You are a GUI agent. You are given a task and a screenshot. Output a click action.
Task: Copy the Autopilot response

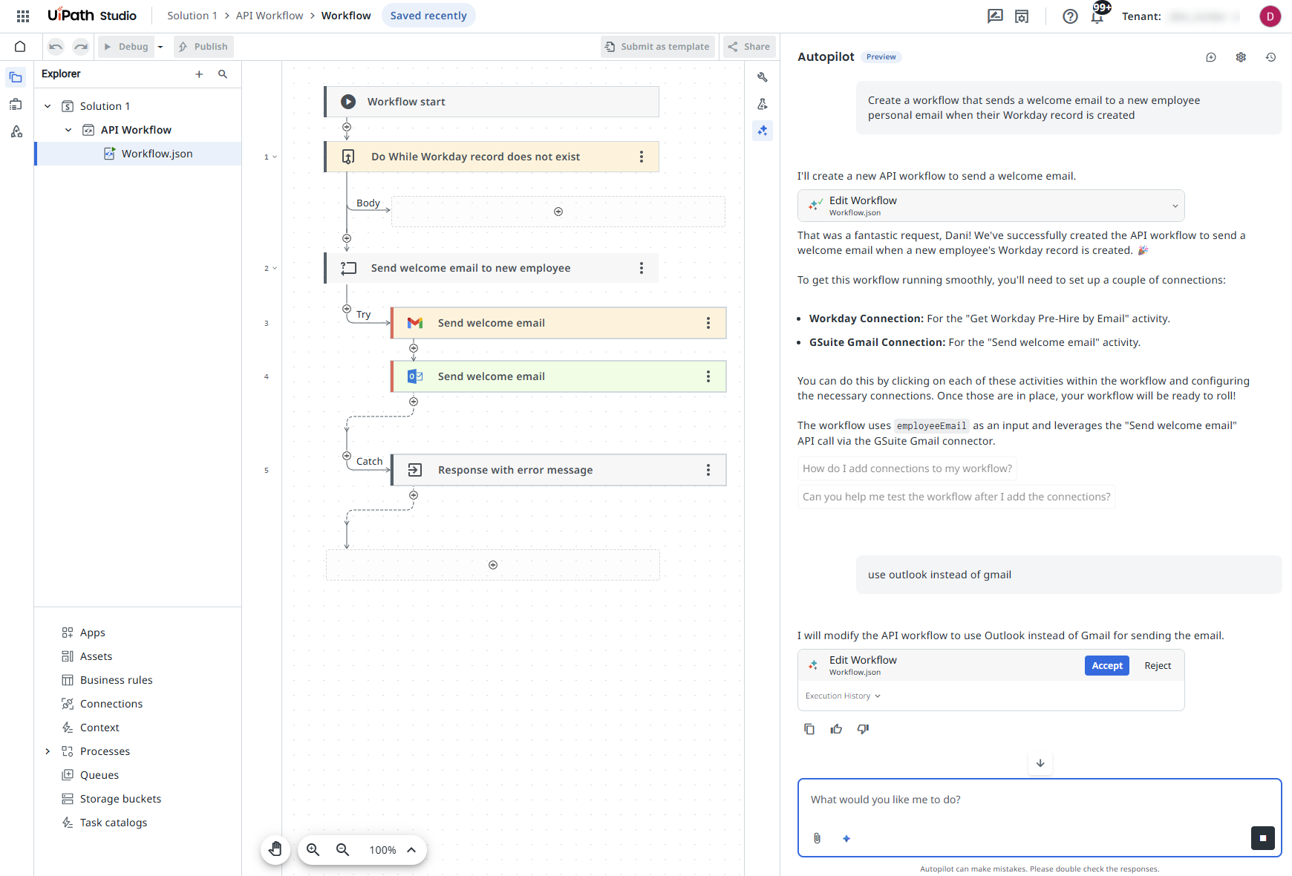tap(809, 729)
